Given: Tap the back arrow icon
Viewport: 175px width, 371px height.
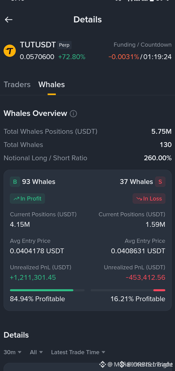Looking at the screenshot, I should [9, 20].
